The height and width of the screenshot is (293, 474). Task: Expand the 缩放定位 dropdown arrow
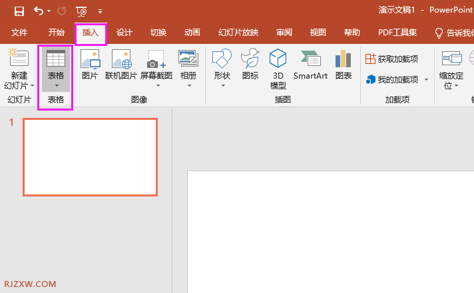[x=456, y=86]
